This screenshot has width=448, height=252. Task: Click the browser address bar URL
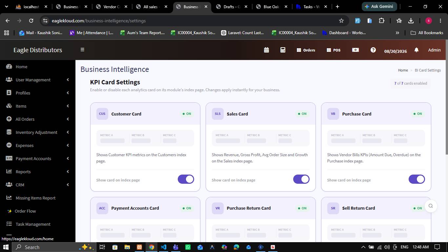point(99,21)
